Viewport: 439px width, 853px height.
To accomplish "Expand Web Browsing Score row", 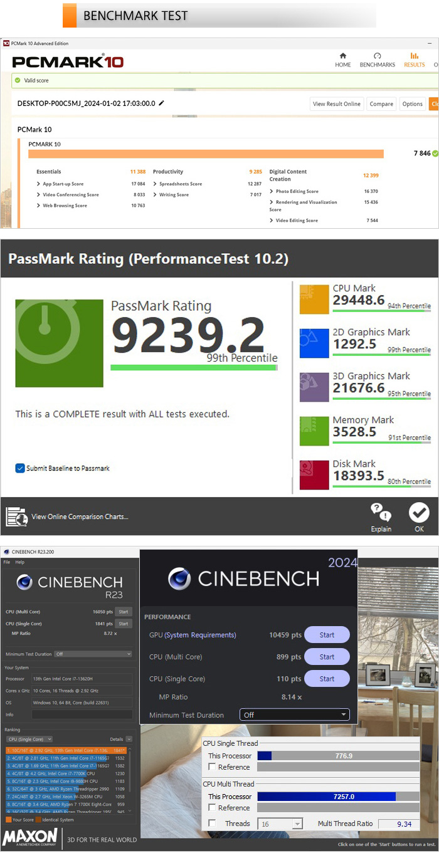I will coord(39,205).
